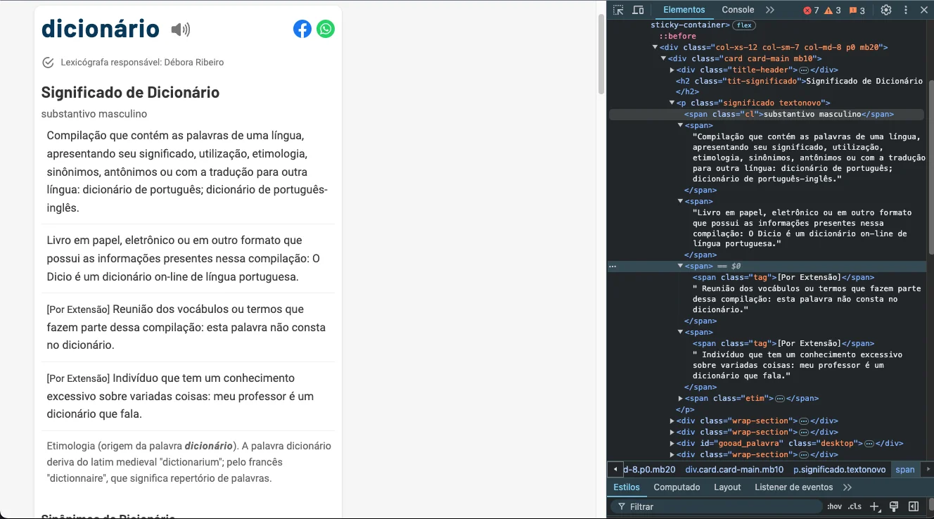This screenshot has height=519, width=934.
Task: Open the rendering emulation paintbrush icon
Action: [x=894, y=506]
